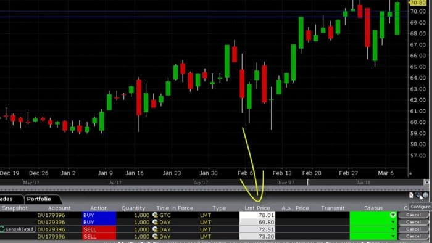Click the Jan 16 date label on chart axis

pyautogui.click(x=135, y=173)
